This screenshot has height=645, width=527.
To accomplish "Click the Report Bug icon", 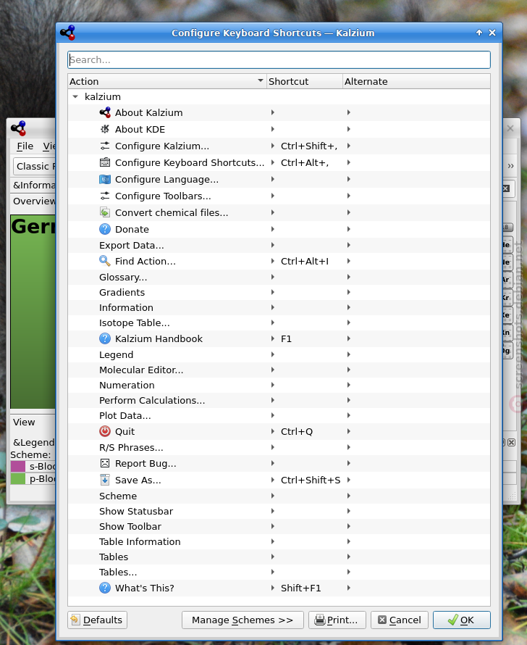I will click(105, 463).
